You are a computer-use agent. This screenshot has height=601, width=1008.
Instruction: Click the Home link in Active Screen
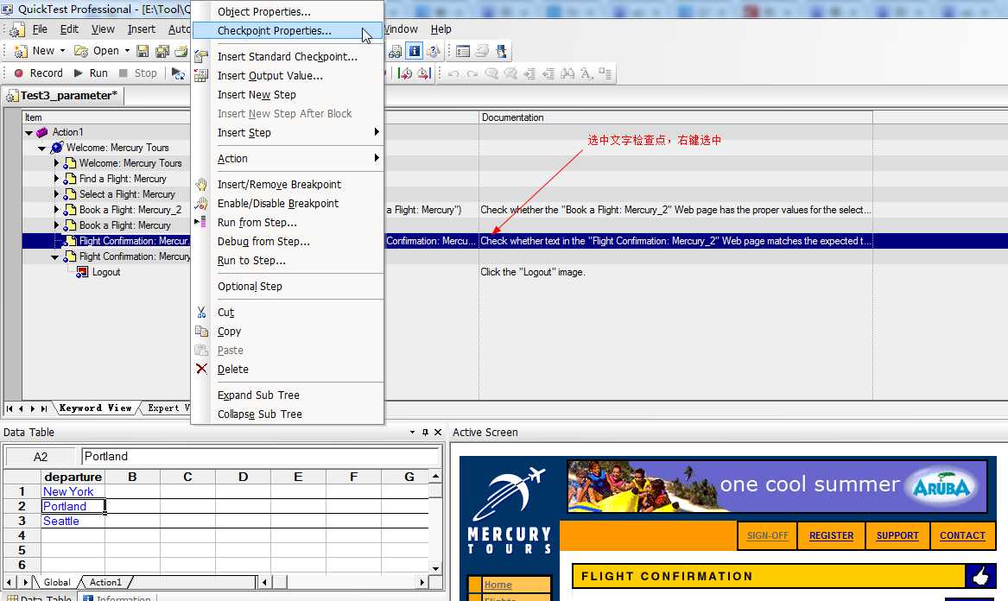498,585
